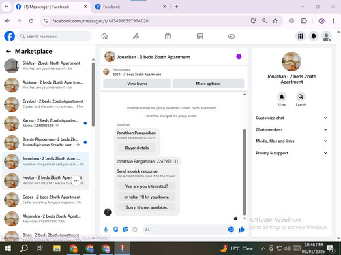
Task: Click the chat messages scrollbar
Action: pos(245,172)
